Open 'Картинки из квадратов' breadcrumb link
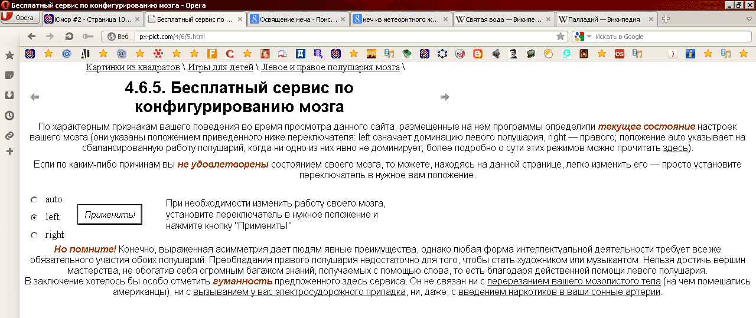The image size is (756, 318). [133, 67]
